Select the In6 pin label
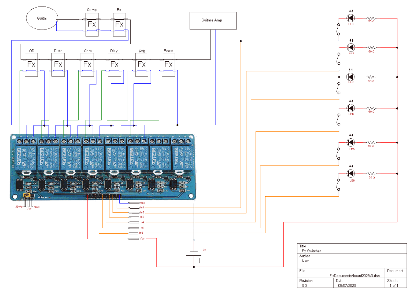 pyautogui.click(x=141, y=233)
